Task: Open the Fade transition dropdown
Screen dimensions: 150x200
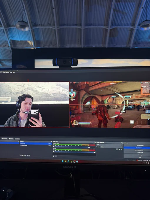Action: [109, 145]
